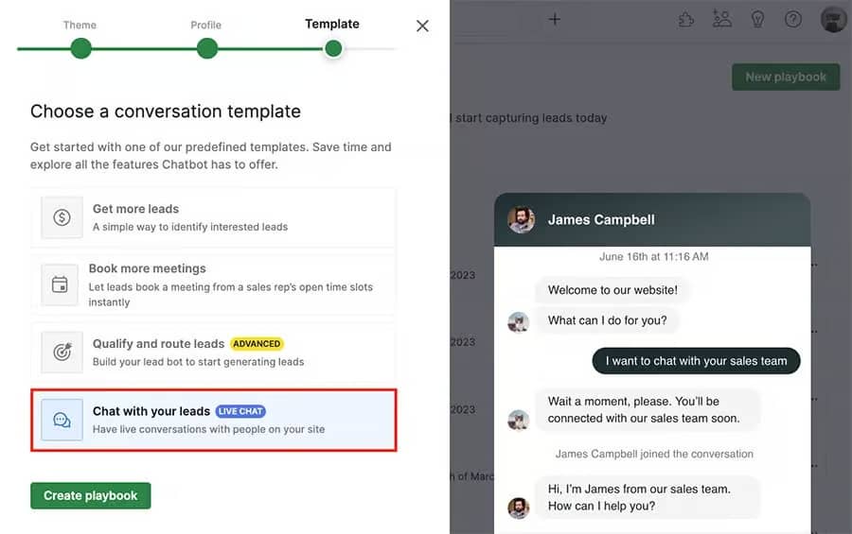Screen dimensions: 852x534
Task: Open the puzzle piece integrations icon
Action: pyautogui.click(x=687, y=20)
